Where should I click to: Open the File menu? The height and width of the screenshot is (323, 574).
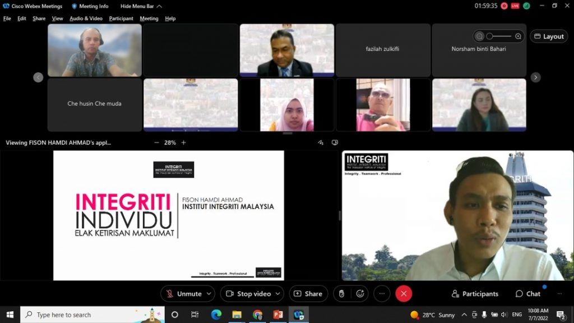pyautogui.click(x=7, y=19)
